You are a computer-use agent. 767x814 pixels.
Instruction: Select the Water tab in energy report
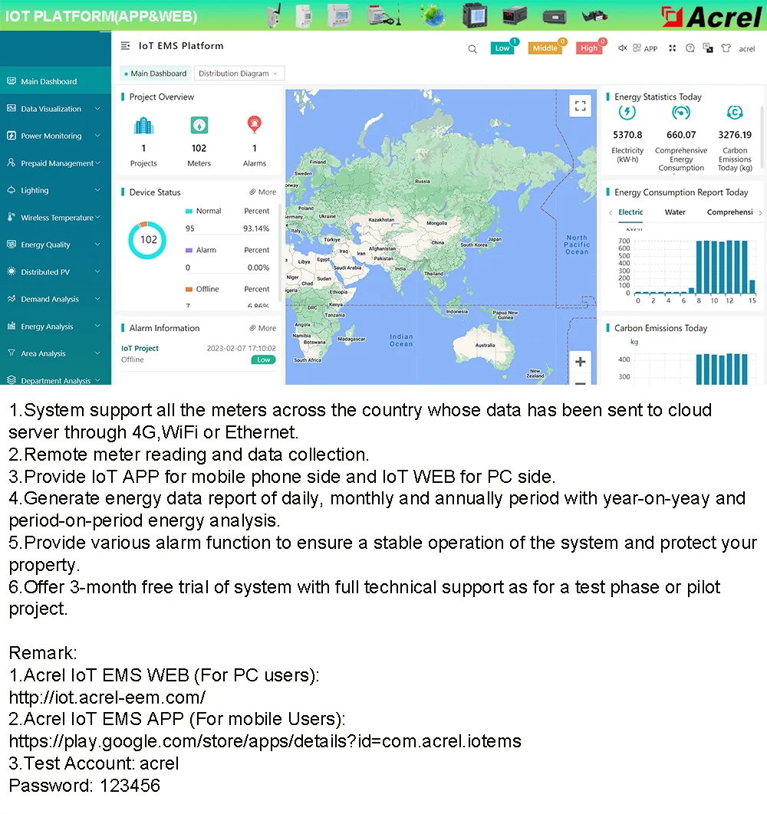pos(674,212)
